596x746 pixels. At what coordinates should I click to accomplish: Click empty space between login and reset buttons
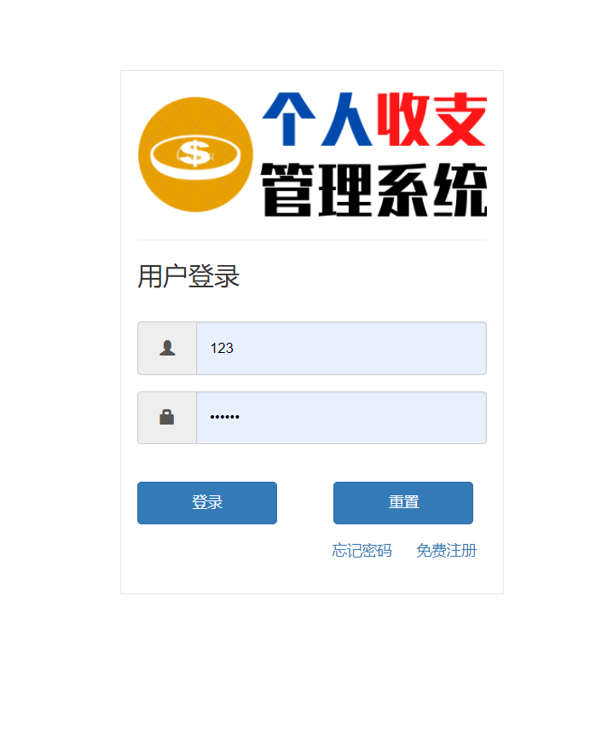click(x=305, y=503)
